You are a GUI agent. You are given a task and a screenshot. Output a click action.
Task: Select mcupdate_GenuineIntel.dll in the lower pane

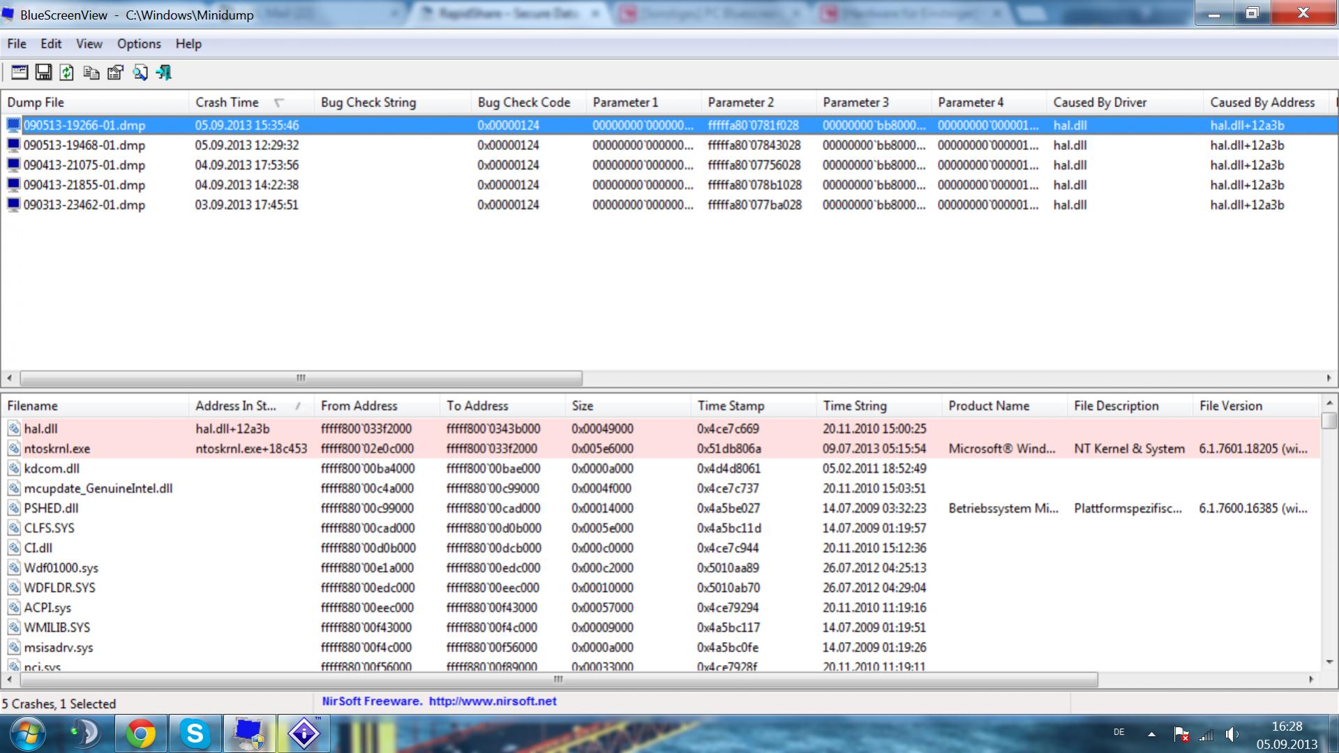(x=98, y=489)
